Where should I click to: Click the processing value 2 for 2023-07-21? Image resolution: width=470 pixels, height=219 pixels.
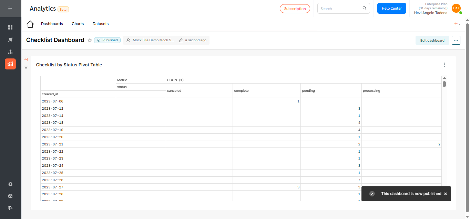coord(439,144)
